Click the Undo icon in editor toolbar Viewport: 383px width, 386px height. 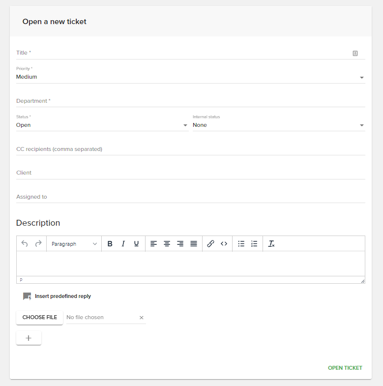(x=25, y=244)
